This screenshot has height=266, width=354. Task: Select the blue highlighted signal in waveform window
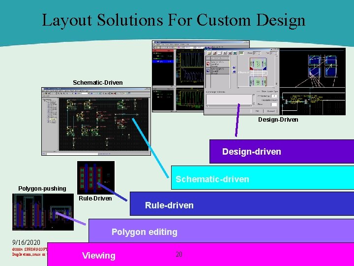coord(163,61)
